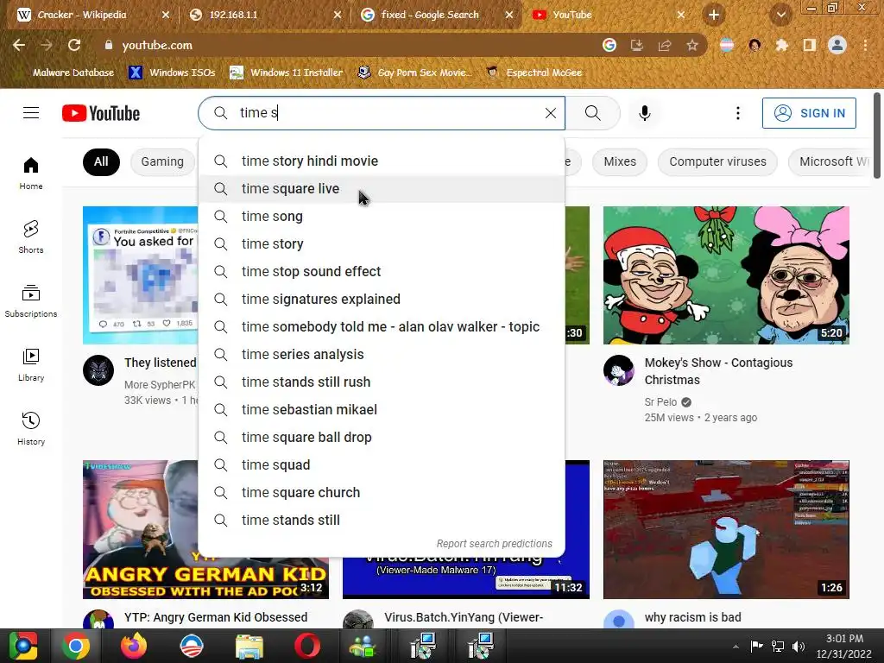Select the Mixes filter chip

(x=620, y=161)
